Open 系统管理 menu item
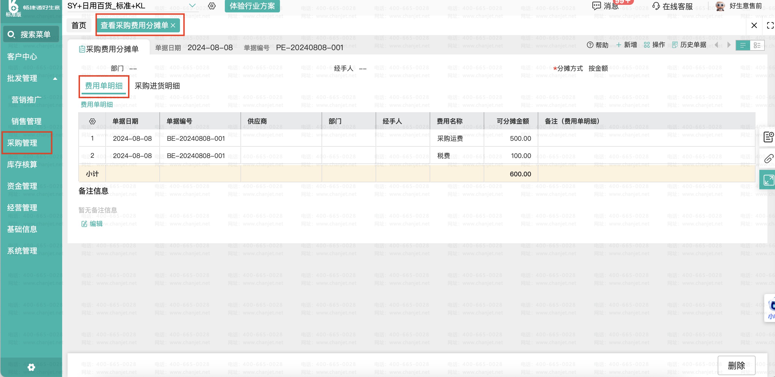 click(22, 251)
